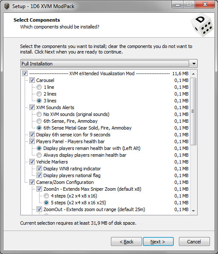The image size is (218, 254).
Task: Disable Display WN8 rating indicator
Action: [x=39, y=169]
